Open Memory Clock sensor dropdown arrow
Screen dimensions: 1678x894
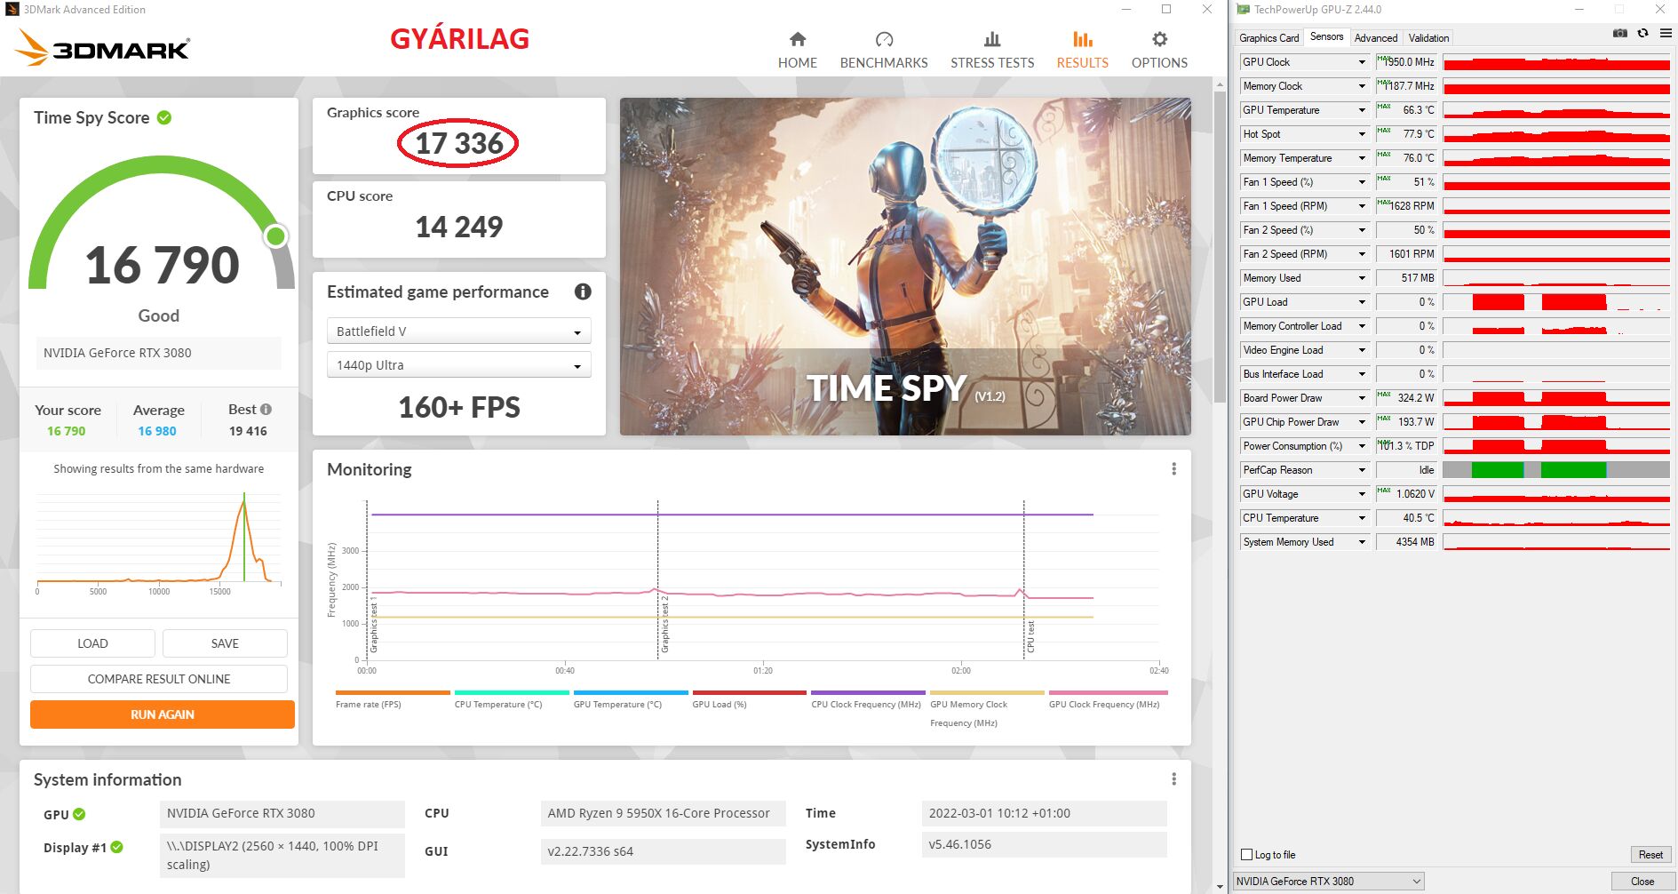(x=1362, y=86)
